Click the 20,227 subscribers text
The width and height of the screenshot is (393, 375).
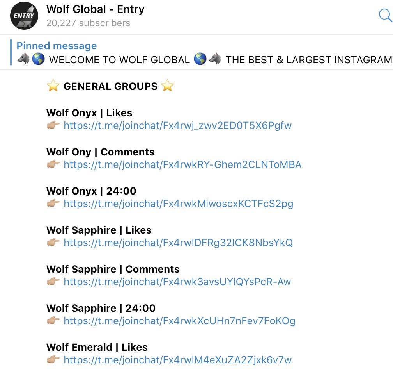coord(88,23)
